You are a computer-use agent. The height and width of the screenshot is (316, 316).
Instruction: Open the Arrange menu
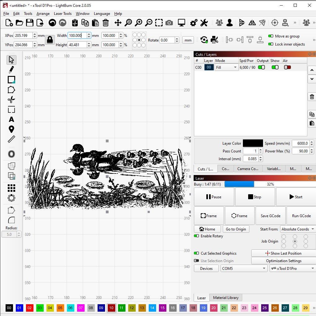pyautogui.click(x=43, y=14)
